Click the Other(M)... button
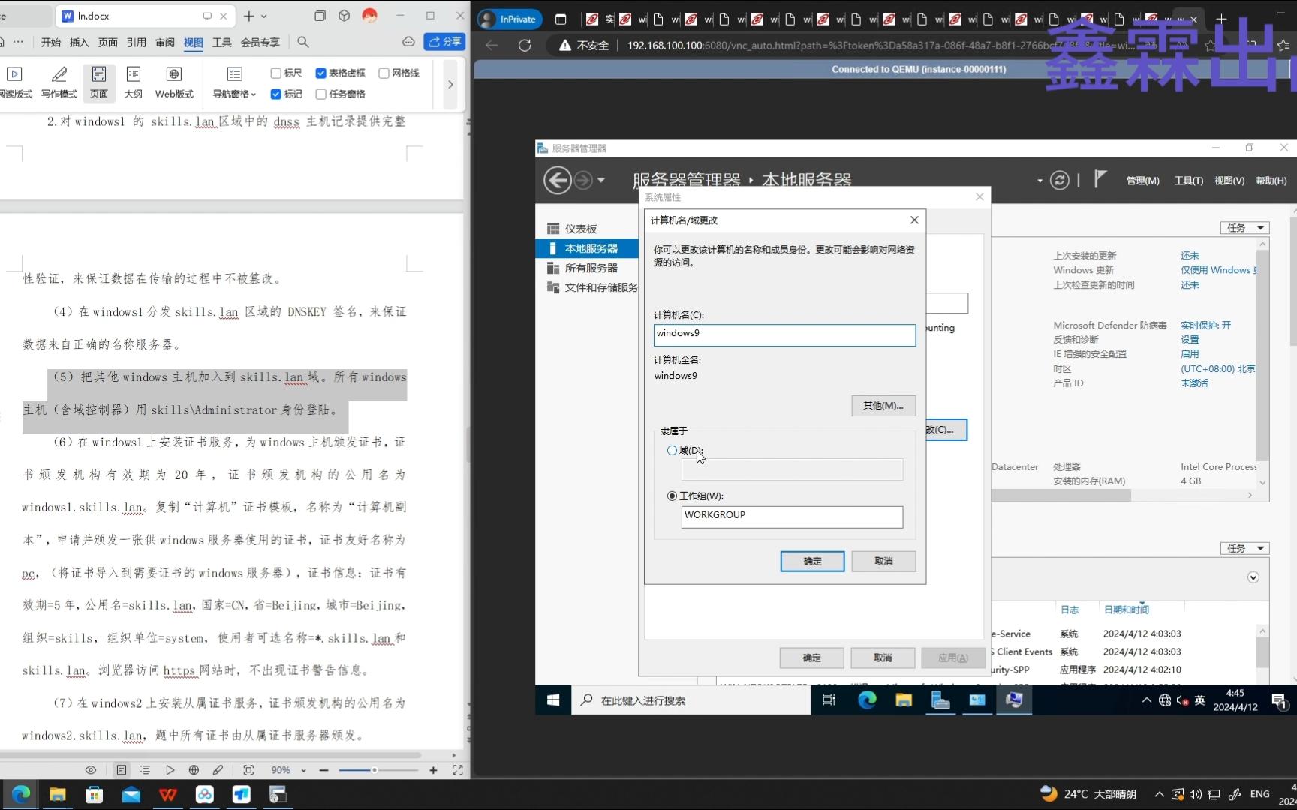Viewport: 1297px width, 810px height. click(883, 406)
